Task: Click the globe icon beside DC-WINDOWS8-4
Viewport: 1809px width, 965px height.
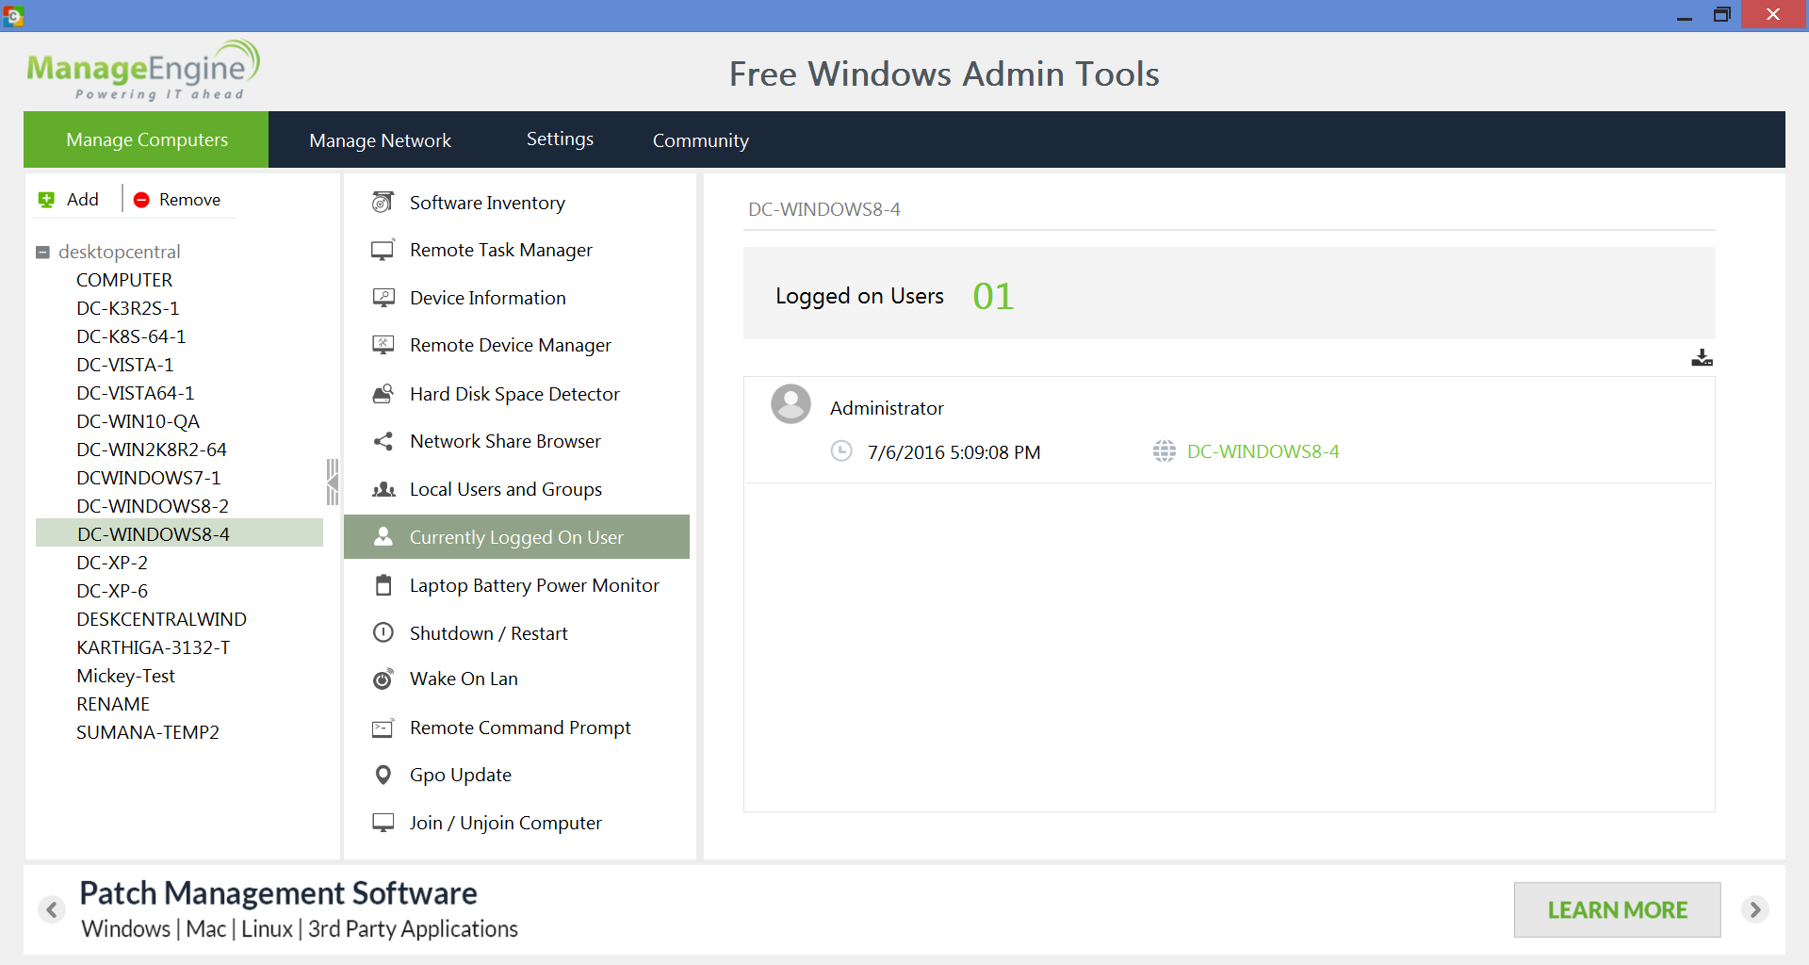Action: pyautogui.click(x=1164, y=451)
